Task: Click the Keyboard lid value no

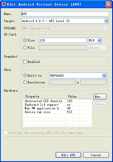Action: point(69,105)
